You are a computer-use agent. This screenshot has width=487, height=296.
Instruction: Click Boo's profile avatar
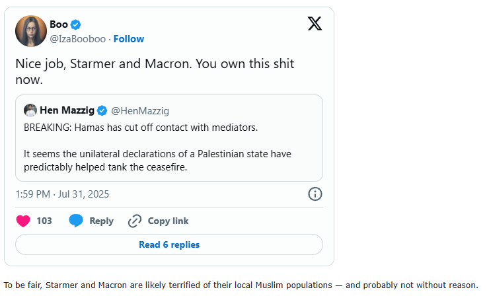coord(30,31)
